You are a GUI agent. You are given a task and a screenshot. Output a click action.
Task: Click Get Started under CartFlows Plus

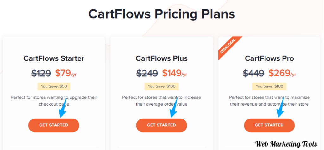pos(161,125)
